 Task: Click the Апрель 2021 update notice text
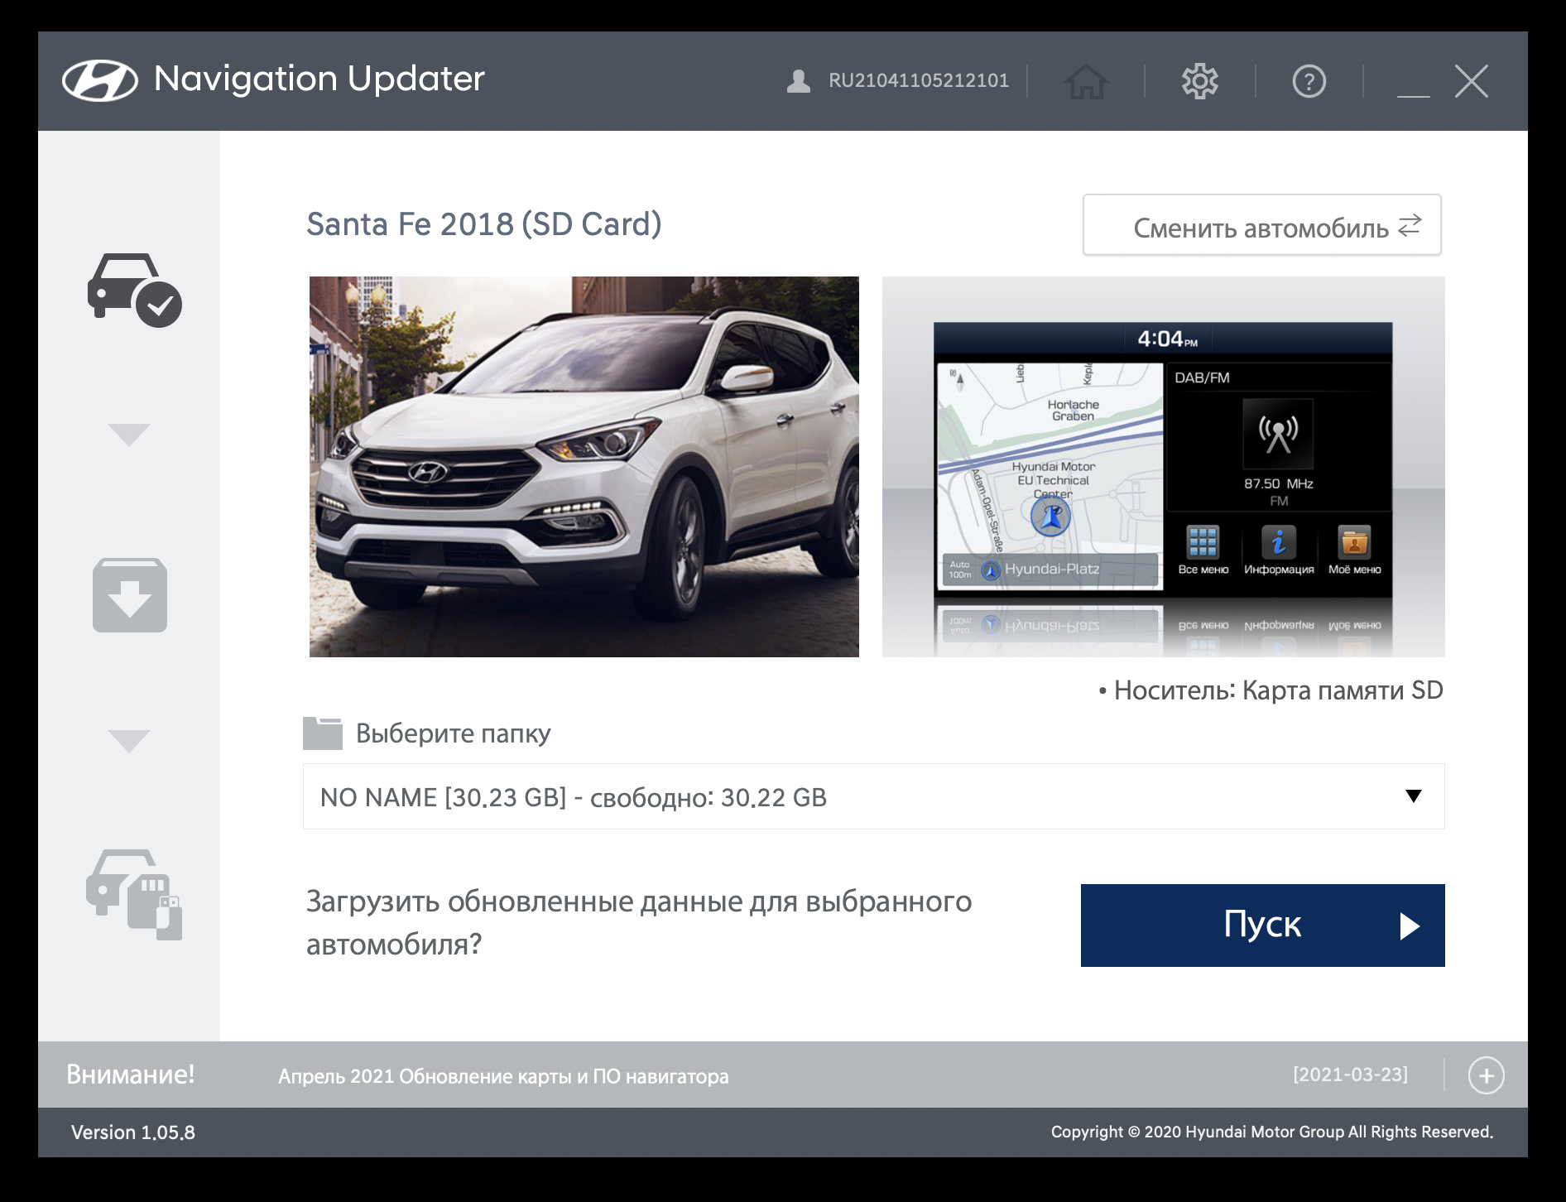pos(503,1076)
